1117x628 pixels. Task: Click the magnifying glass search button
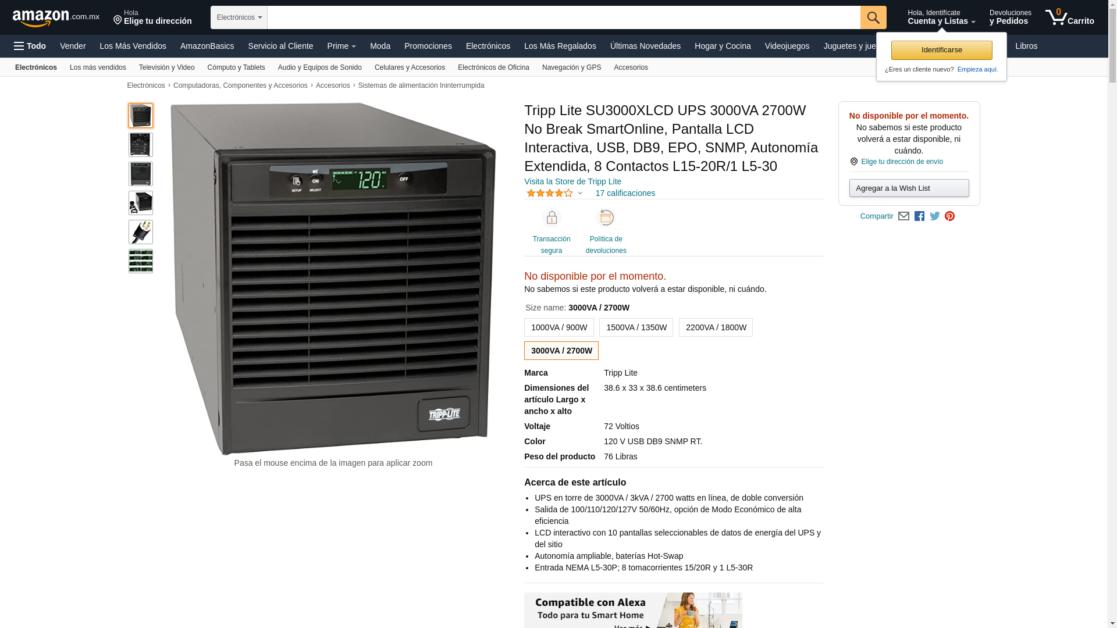[x=873, y=17]
